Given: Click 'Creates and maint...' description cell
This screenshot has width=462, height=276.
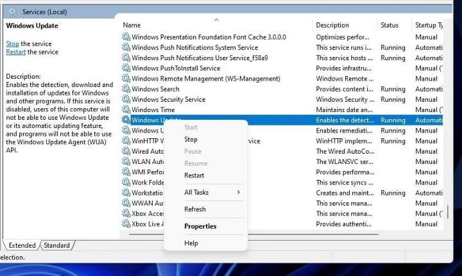Looking at the screenshot, I should click(x=345, y=193).
